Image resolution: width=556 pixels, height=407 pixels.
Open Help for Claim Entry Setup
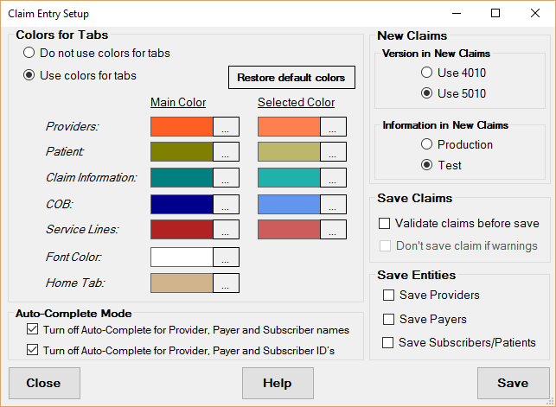pos(278,383)
